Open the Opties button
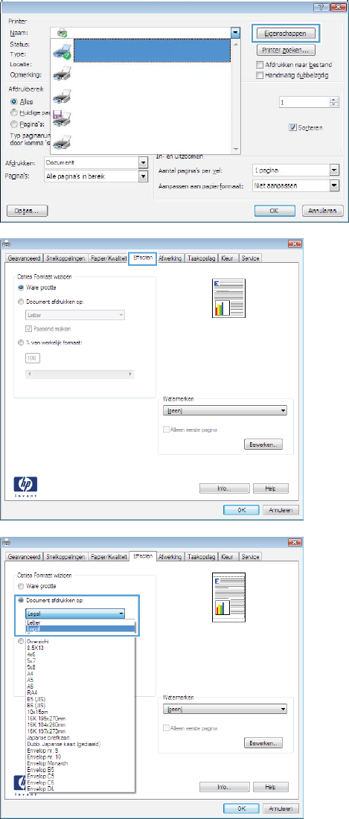This screenshot has width=349, height=819. 27,210
